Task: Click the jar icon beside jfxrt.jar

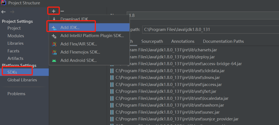Action: (x=112, y=91)
